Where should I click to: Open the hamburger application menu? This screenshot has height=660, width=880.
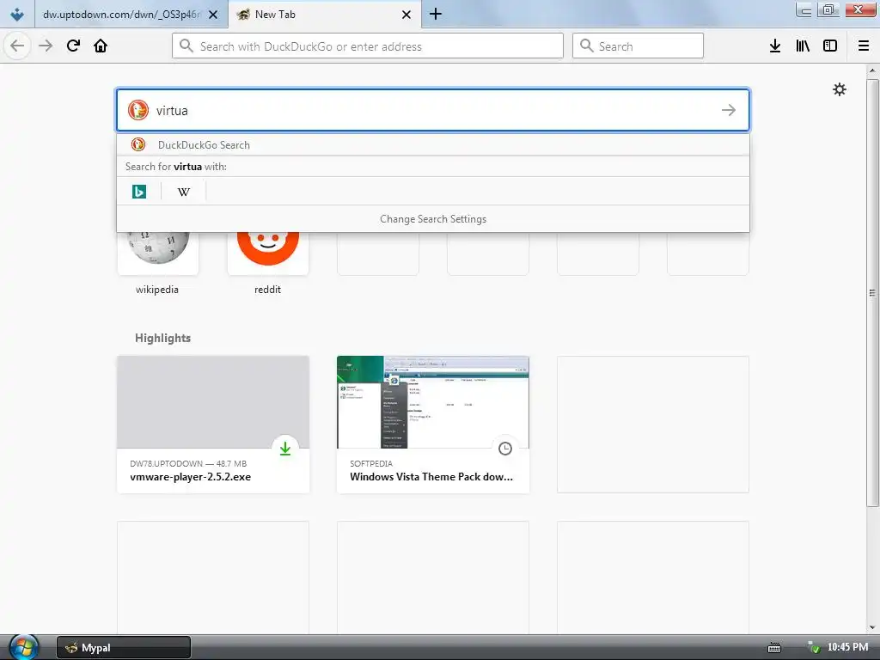point(864,46)
